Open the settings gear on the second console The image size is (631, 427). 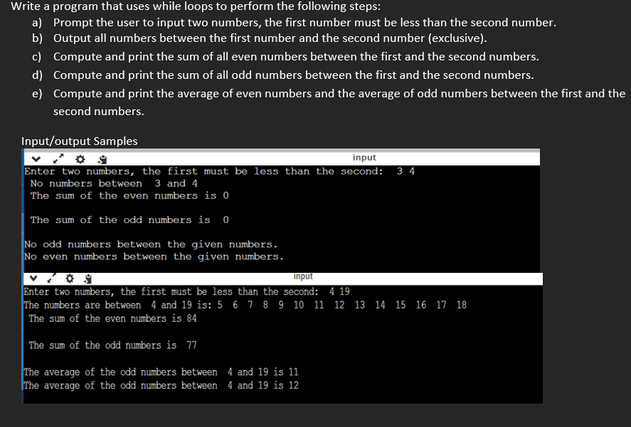[x=69, y=278]
